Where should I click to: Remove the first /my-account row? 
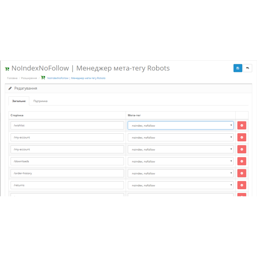(242, 137)
